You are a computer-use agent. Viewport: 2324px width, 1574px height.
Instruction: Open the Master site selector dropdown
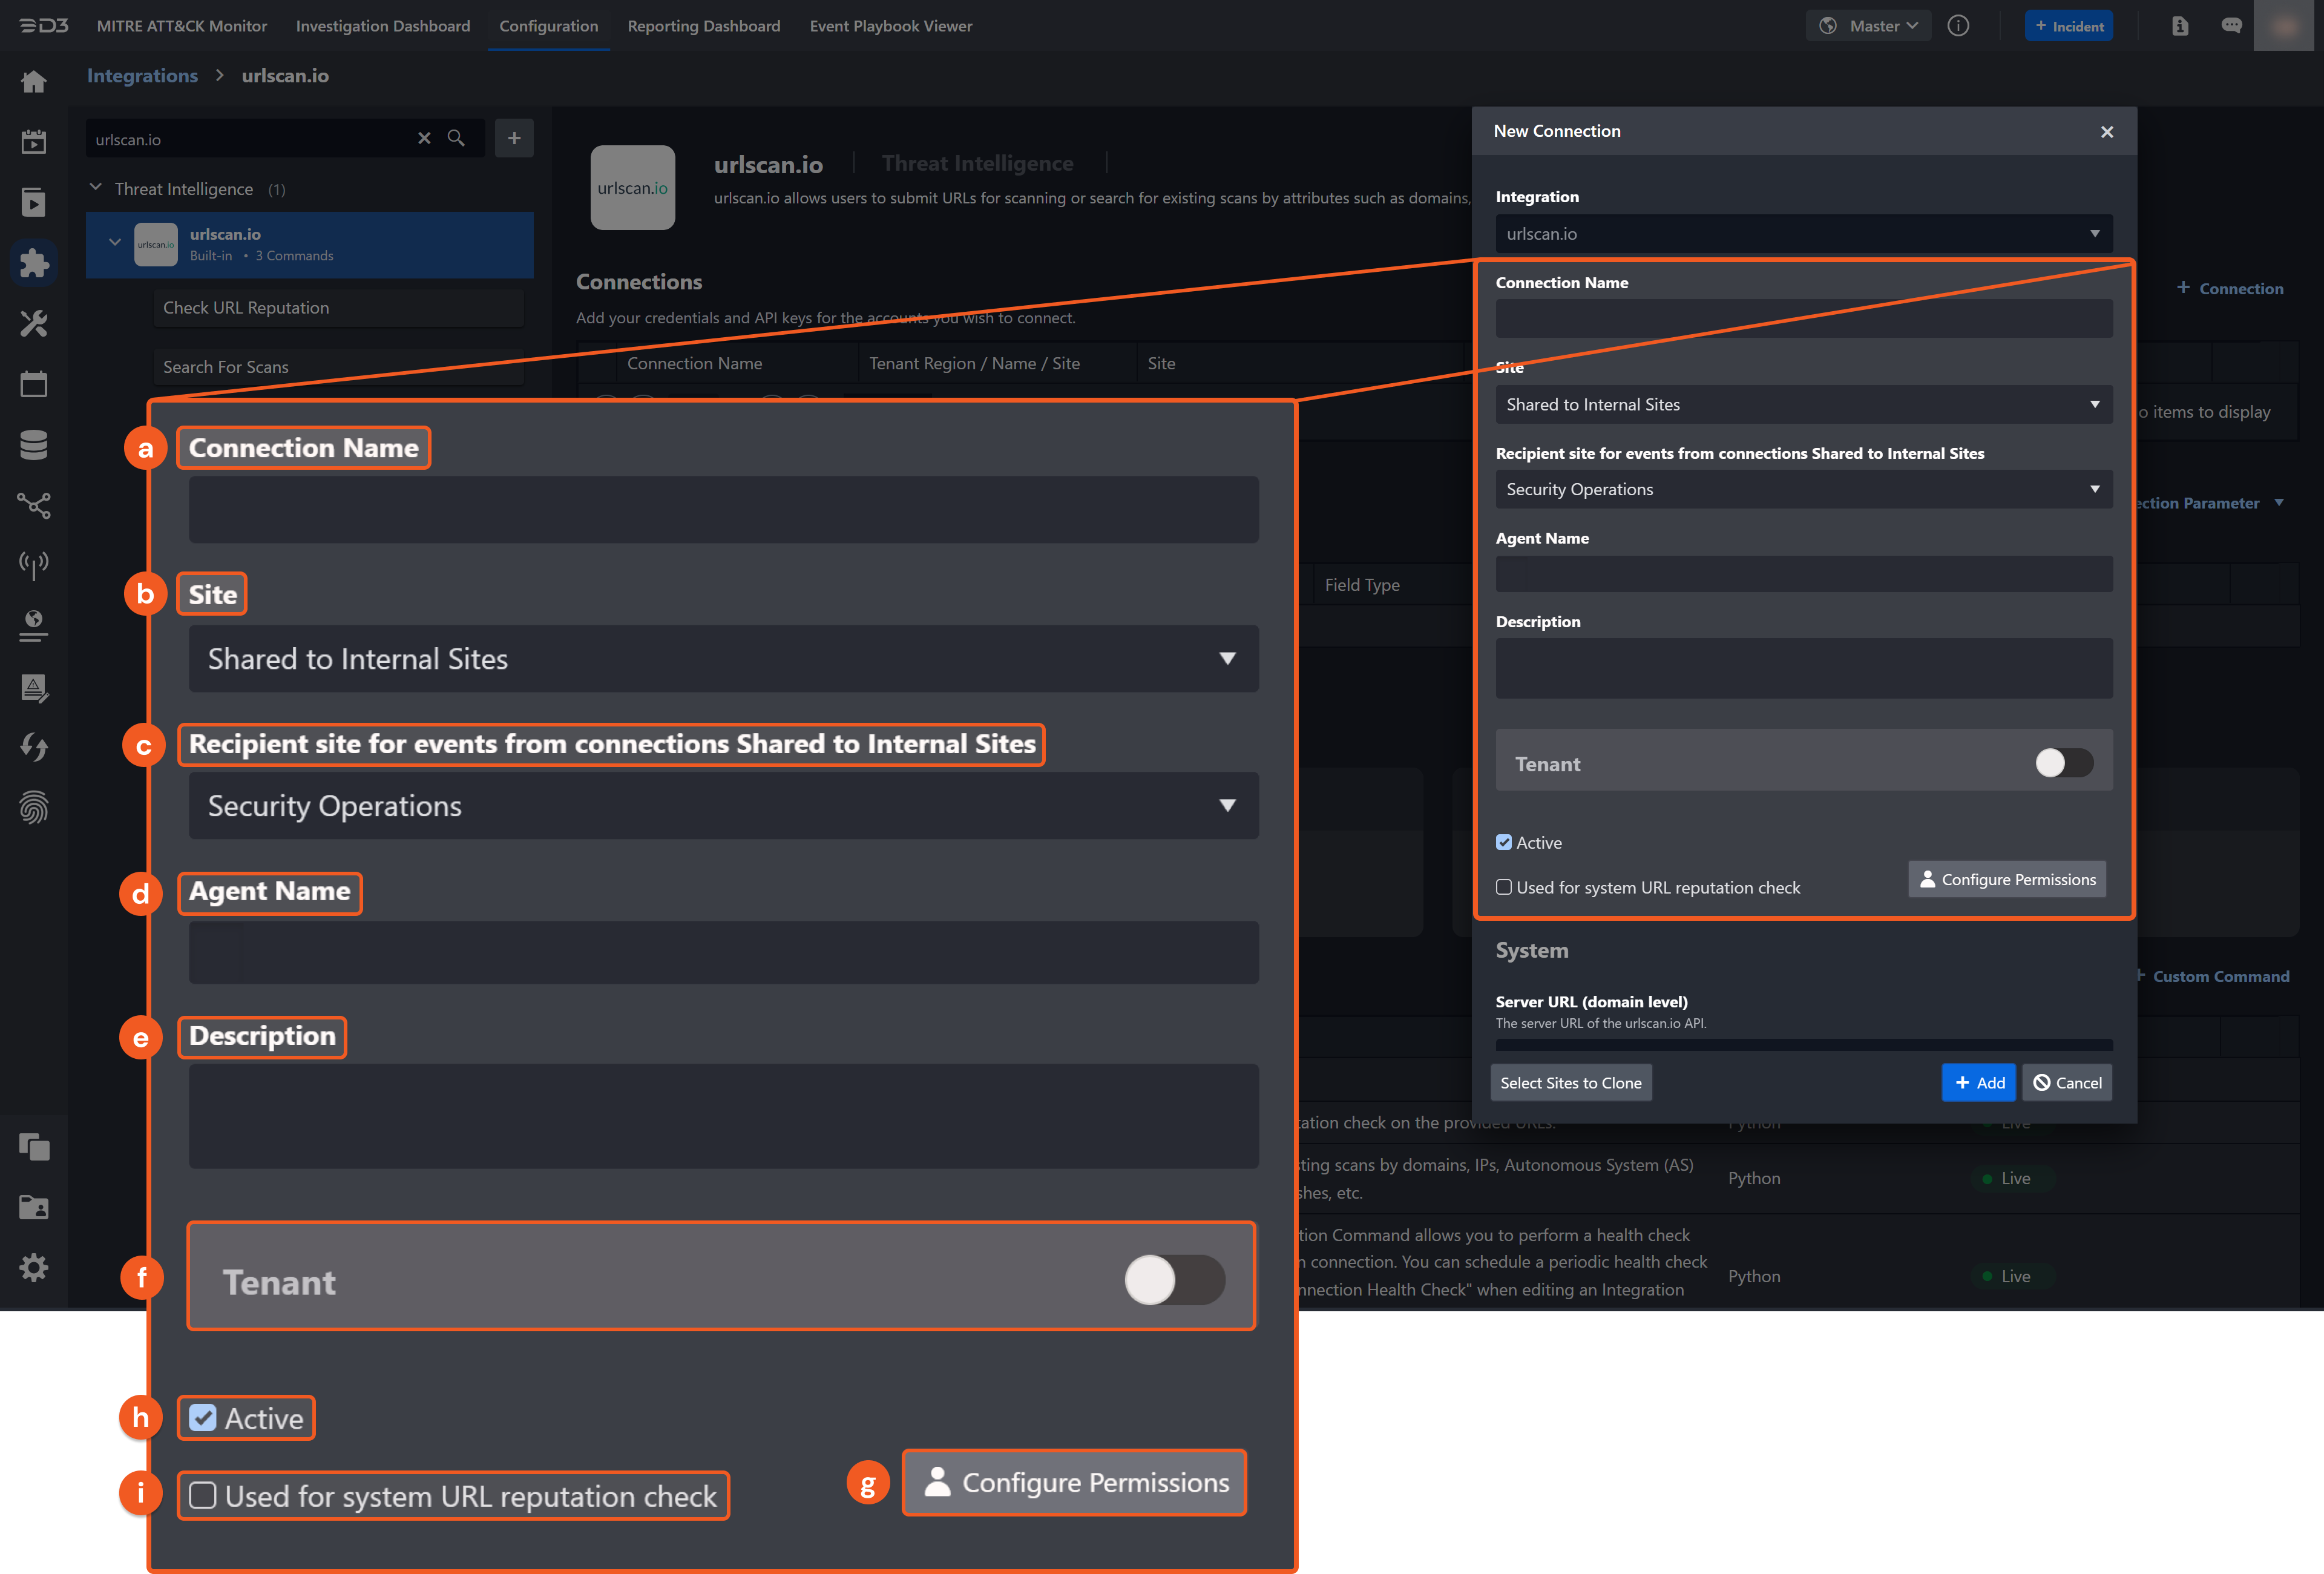coord(1868,26)
